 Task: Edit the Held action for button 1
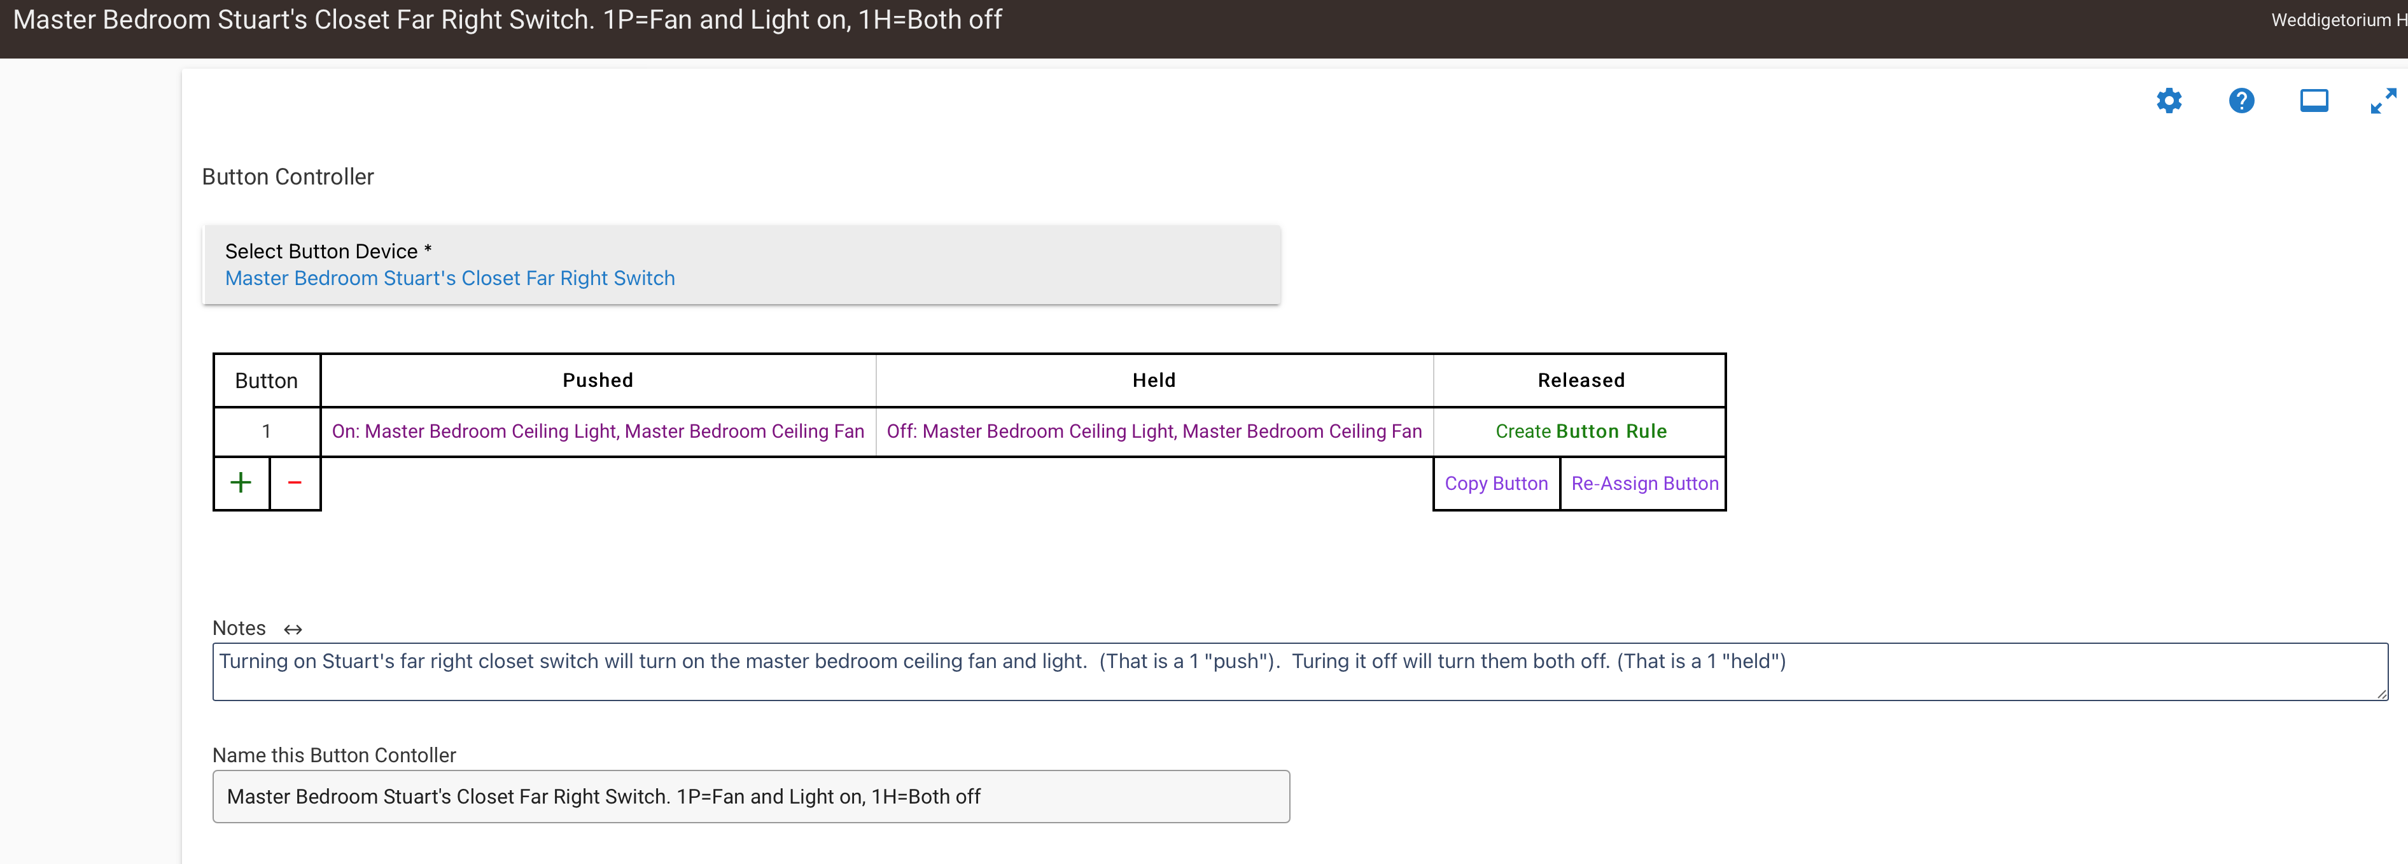[1154, 431]
